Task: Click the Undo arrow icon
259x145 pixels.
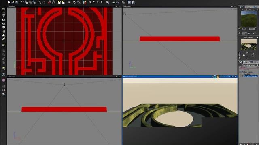Action: coord(40,2)
